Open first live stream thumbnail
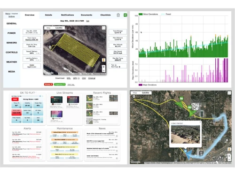This screenshot has width=235, height=176. 56,99
